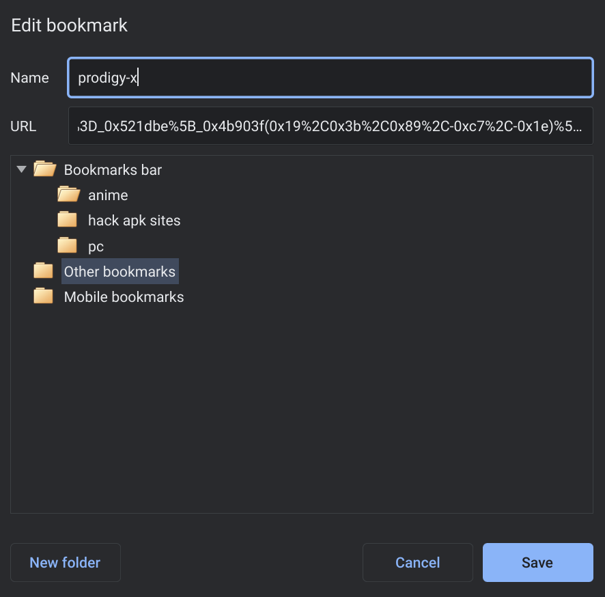Click the pc folder icon
The height and width of the screenshot is (597, 605).
point(66,245)
